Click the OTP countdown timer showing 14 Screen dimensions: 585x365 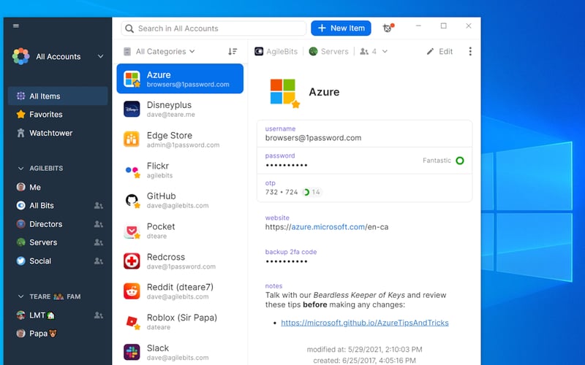[312, 192]
